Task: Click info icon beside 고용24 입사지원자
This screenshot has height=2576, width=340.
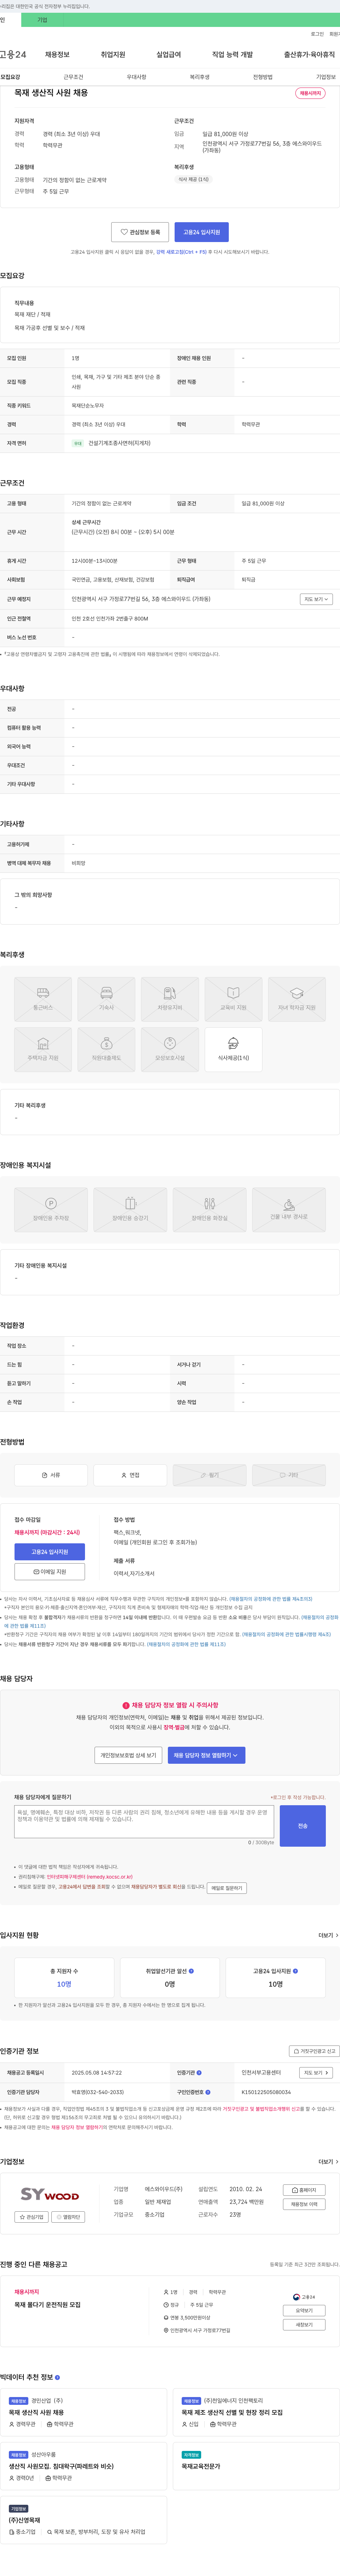Action: coord(295,1971)
